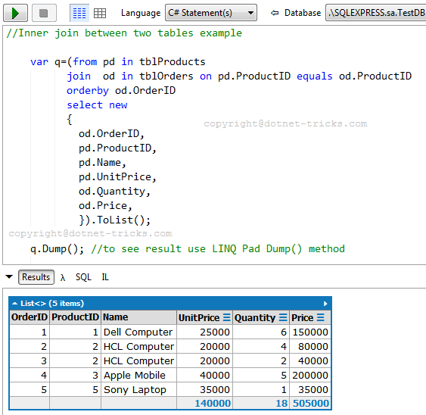
Task: Open the Database connection dropdown
Action: tap(376, 13)
